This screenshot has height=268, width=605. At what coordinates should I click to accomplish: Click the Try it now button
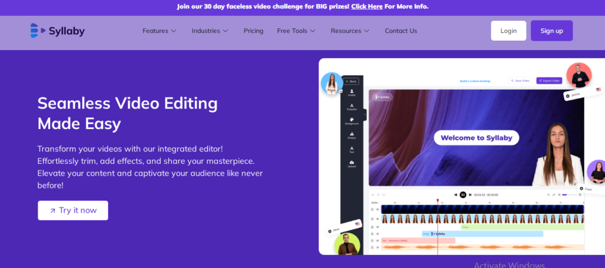pyautogui.click(x=73, y=210)
